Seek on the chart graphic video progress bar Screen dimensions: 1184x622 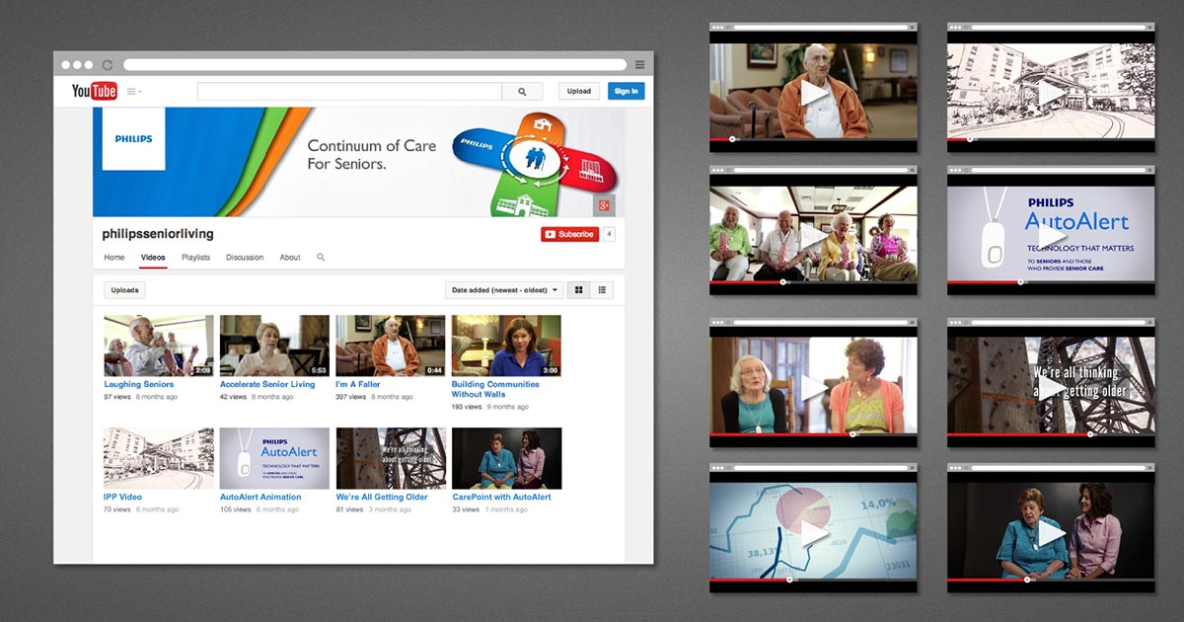tap(814, 580)
